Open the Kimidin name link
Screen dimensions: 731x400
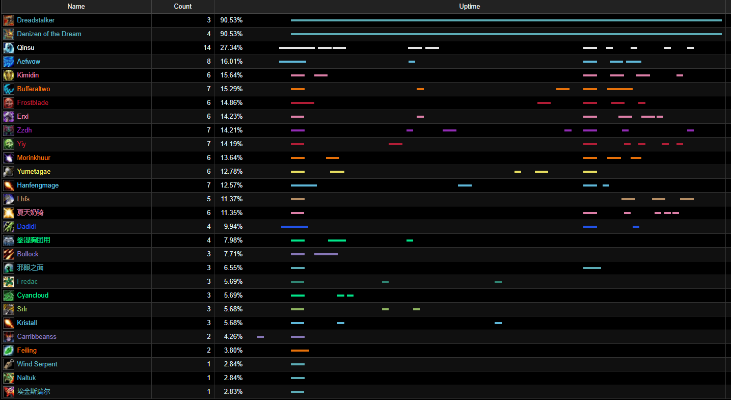click(x=28, y=75)
